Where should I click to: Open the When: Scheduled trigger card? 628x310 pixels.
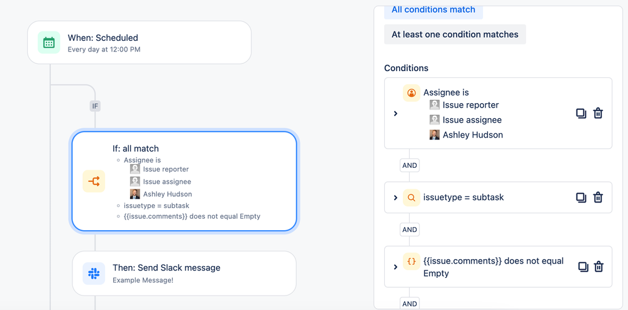[139, 43]
